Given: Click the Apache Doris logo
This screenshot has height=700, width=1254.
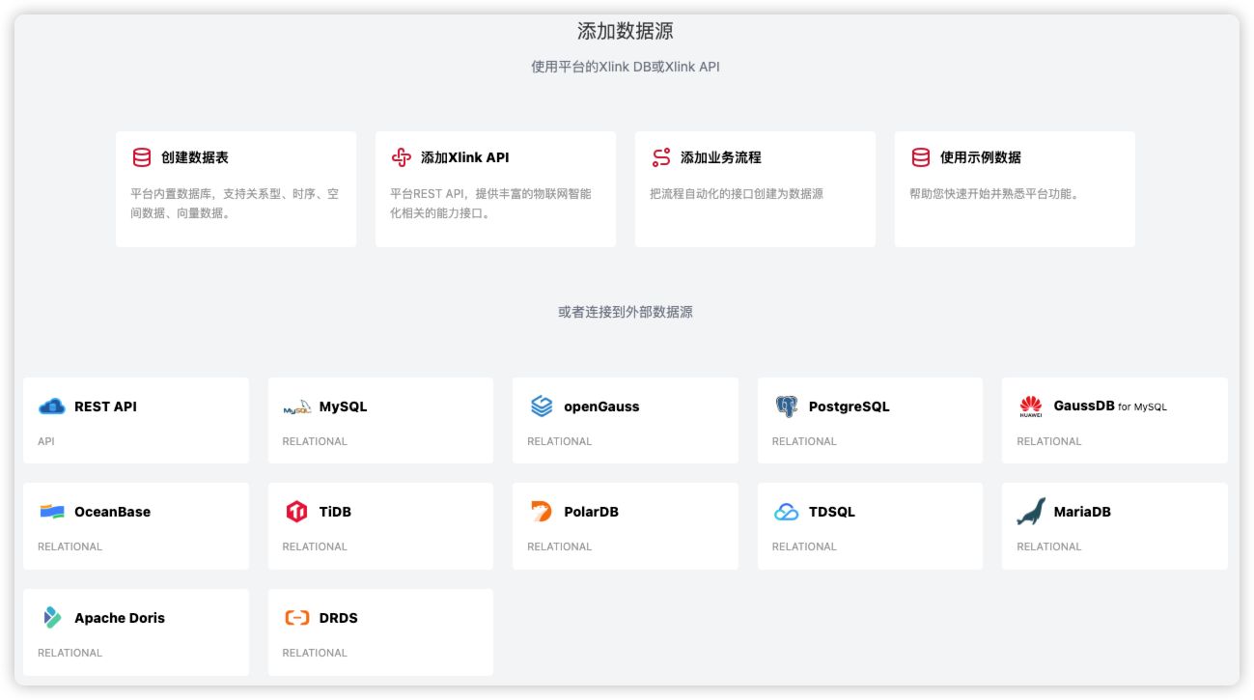Looking at the screenshot, I should (52, 618).
